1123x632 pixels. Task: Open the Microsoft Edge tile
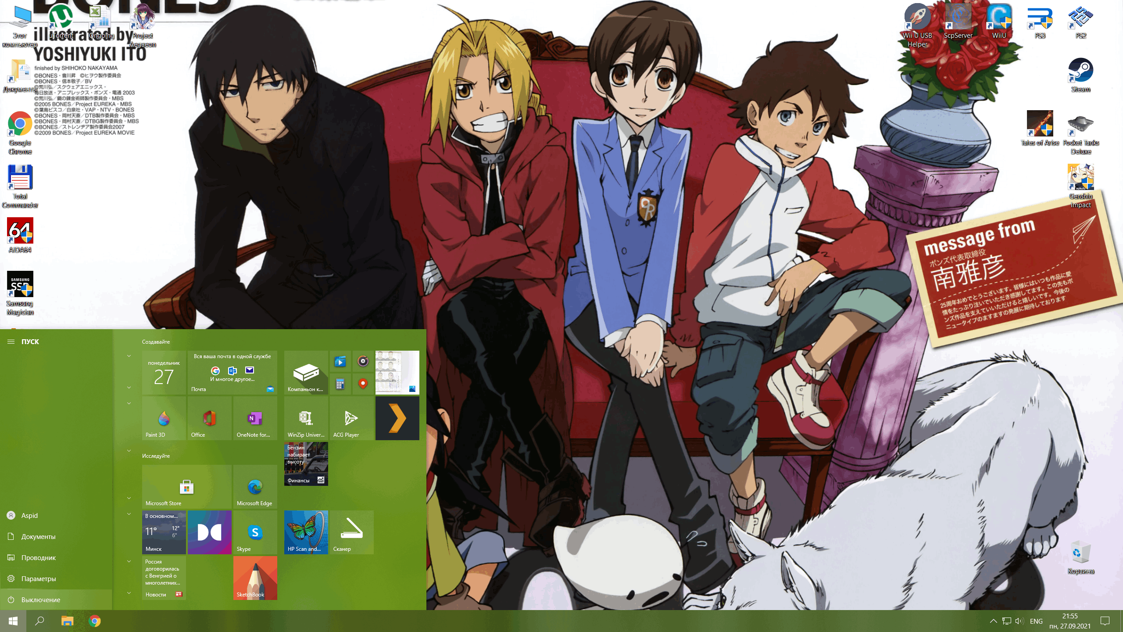(x=255, y=487)
